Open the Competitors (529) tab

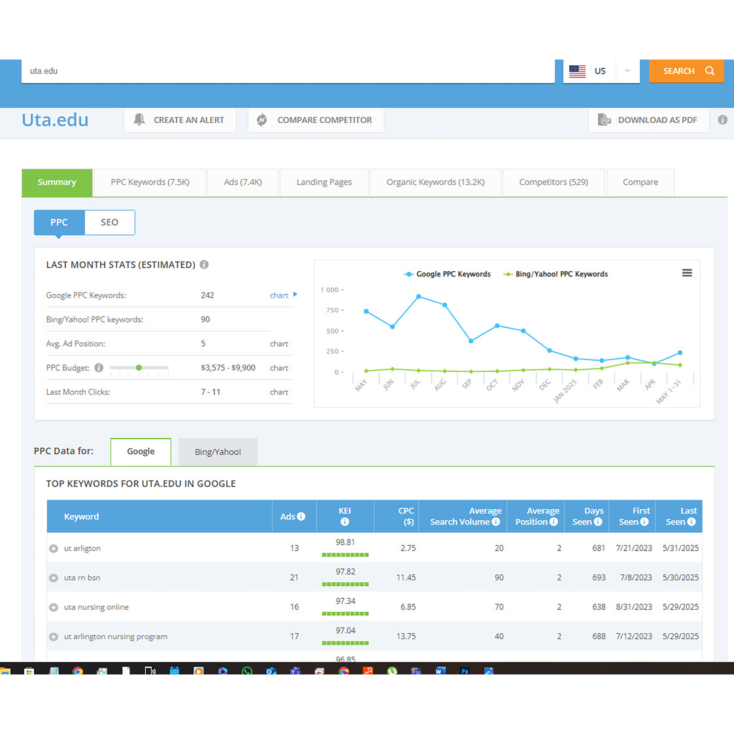coord(553,182)
